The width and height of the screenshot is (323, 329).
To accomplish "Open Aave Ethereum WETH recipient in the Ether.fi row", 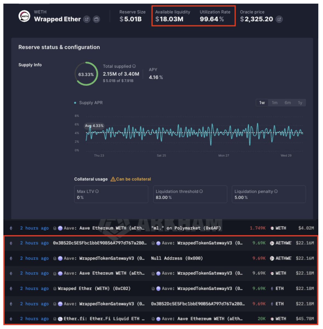I will (x=202, y=319).
